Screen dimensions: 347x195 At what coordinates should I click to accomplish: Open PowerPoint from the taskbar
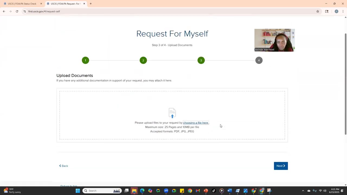coord(206,191)
